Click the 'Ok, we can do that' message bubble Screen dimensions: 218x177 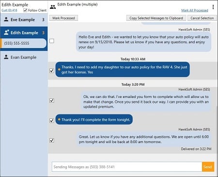[x=146, y=102]
